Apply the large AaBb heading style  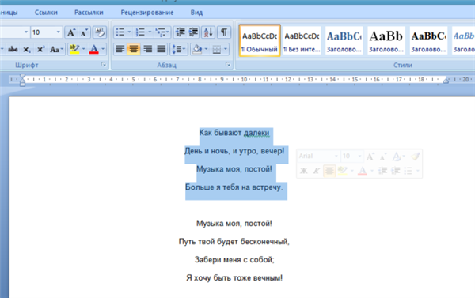tap(386, 41)
